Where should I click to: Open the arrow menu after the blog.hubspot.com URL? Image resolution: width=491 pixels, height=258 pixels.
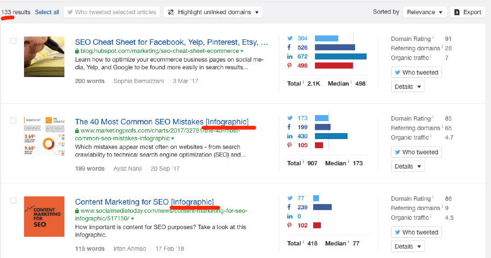[x=242, y=51]
